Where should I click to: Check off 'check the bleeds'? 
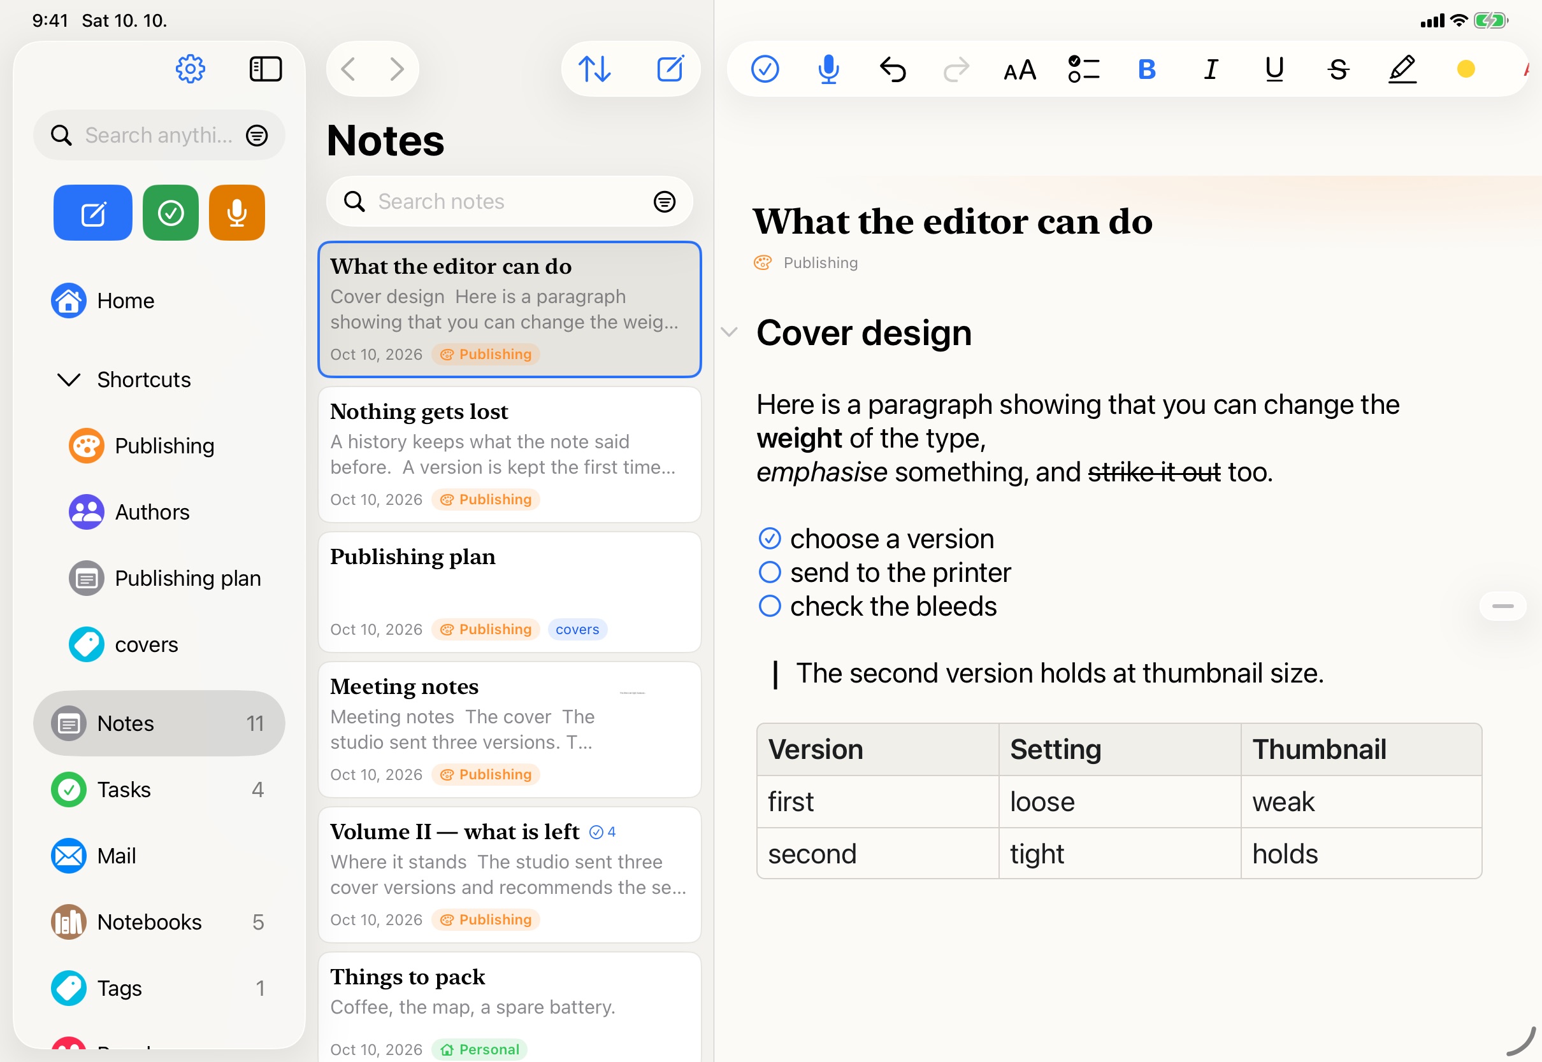point(770,606)
